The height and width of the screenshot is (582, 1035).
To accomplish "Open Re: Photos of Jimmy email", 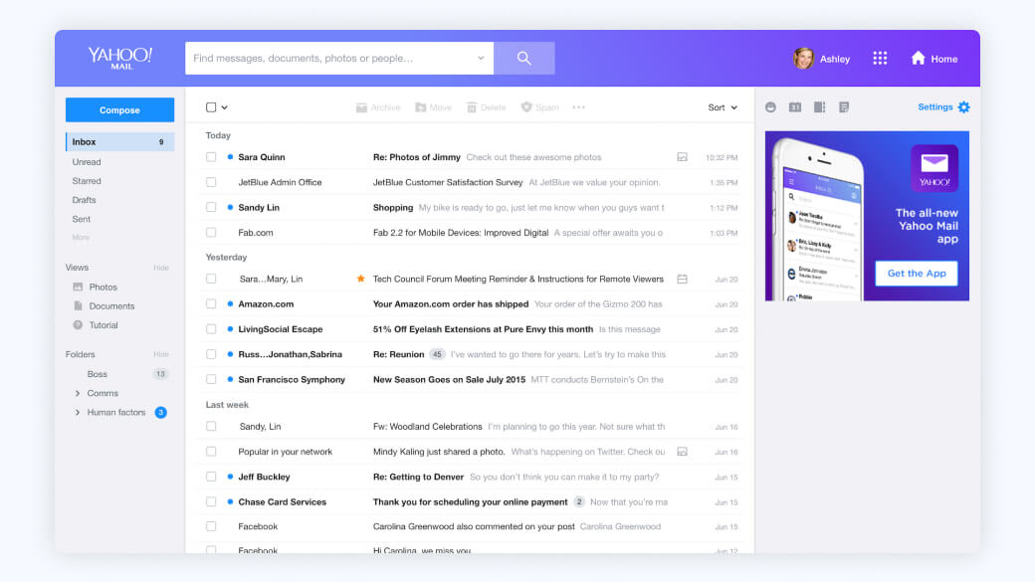I will (x=417, y=157).
